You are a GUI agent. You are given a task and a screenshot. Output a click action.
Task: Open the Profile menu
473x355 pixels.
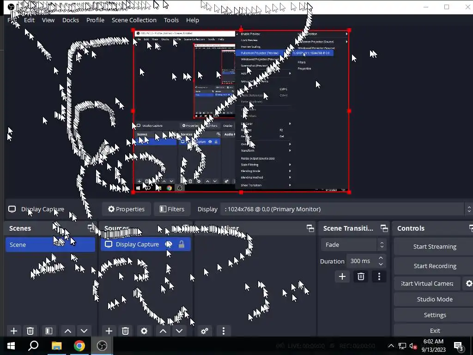(x=95, y=20)
